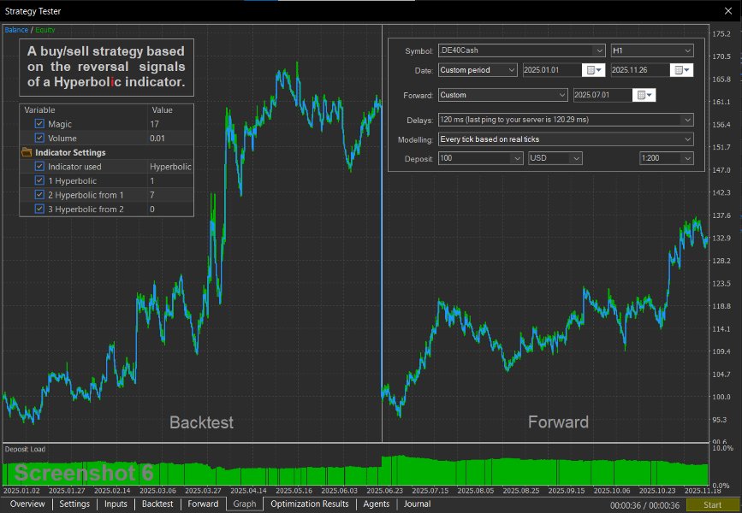
Task: Click the elapsed time 00:00:36 / 00:00:36
Action: [644, 505]
